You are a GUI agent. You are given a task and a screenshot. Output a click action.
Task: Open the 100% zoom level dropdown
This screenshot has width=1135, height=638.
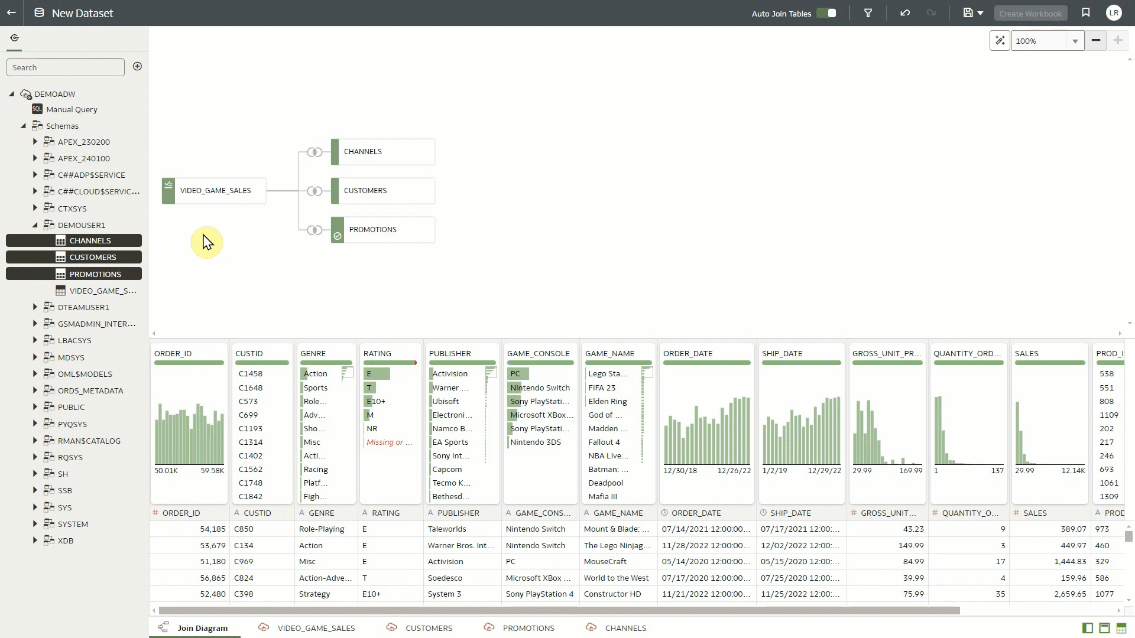tap(1075, 41)
